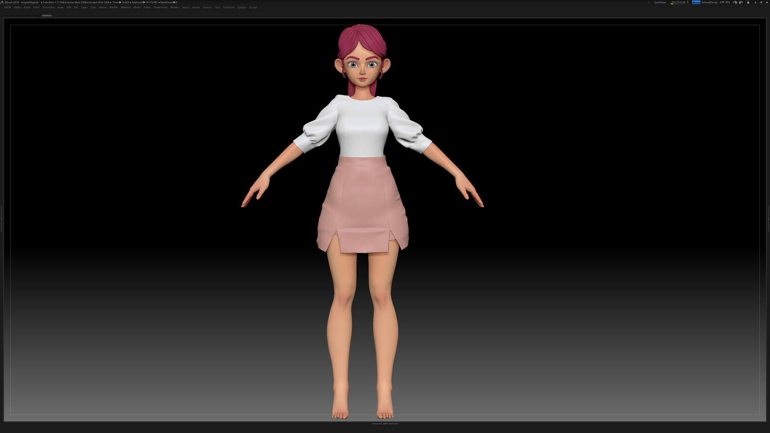The height and width of the screenshot is (433, 770).
Task: Expand the bottom shelf divider arrows
Action: 385,423
